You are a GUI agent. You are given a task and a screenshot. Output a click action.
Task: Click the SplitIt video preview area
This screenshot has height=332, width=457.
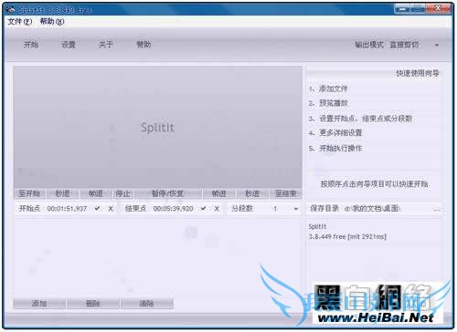tap(158, 128)
